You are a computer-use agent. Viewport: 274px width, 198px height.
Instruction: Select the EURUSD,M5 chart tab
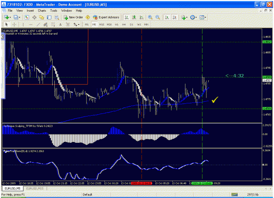pyautogui.click(x=12, y=188)
